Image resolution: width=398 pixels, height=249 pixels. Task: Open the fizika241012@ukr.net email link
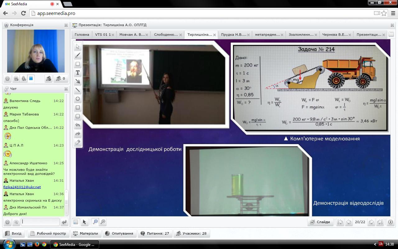click(x=22, y=187)
